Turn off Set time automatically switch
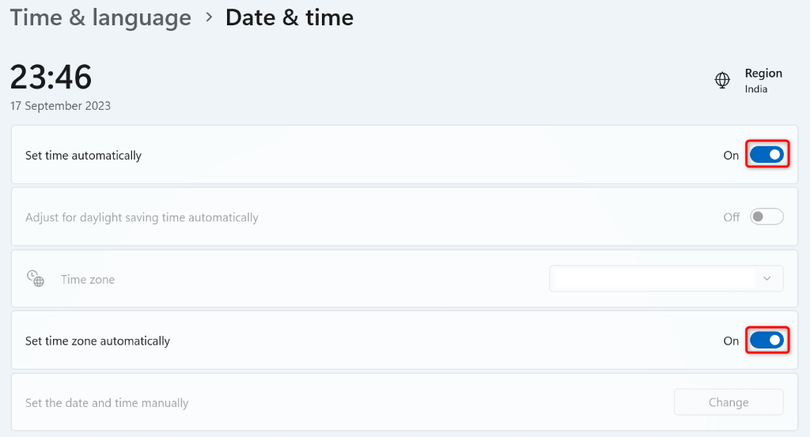The image size is (810, 437). (766, 155)
